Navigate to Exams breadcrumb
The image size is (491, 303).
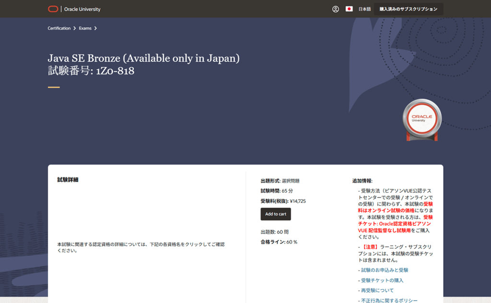point(85,28)
